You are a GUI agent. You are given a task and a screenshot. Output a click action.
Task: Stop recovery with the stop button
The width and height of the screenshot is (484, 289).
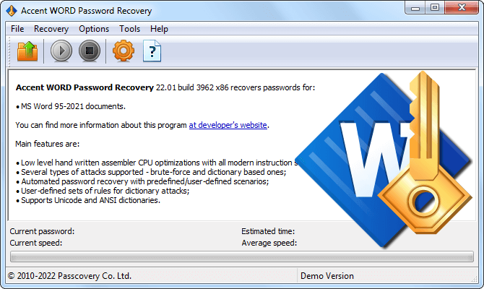[x=90, y=51]
